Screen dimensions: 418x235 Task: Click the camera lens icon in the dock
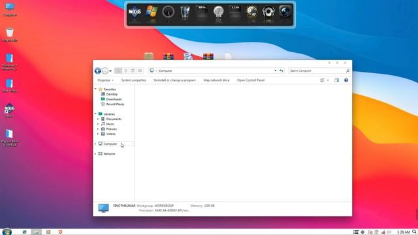[285, 12]
